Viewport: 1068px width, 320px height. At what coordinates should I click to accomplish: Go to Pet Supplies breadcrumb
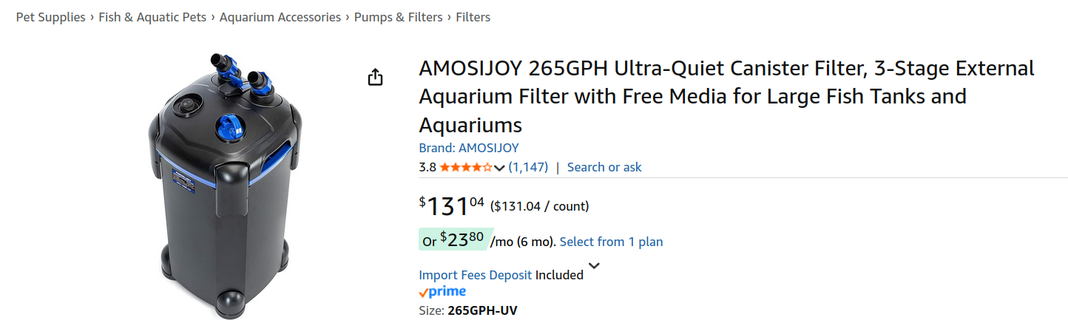point(50,17)
